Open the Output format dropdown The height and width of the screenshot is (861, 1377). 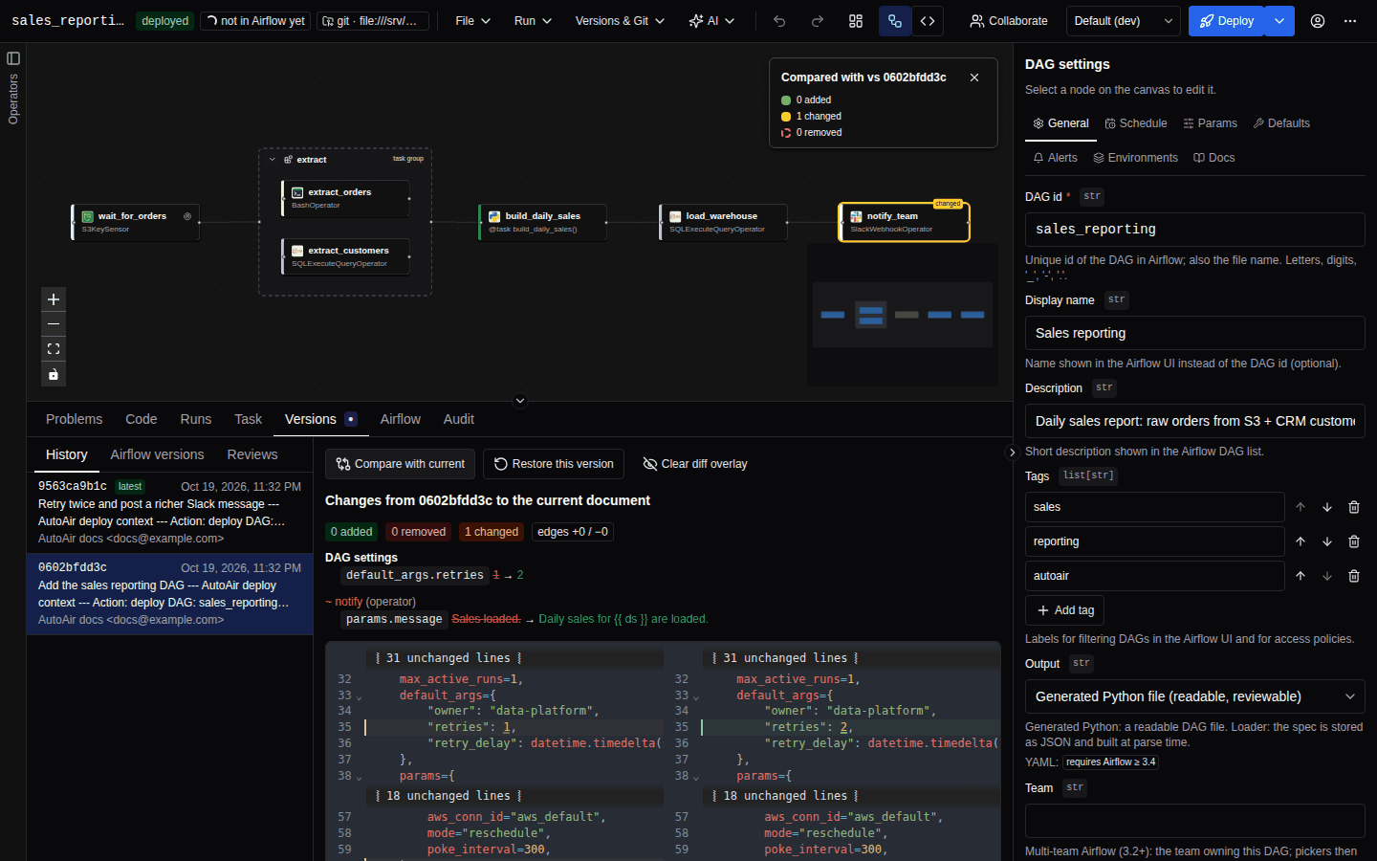(1194, 696)
